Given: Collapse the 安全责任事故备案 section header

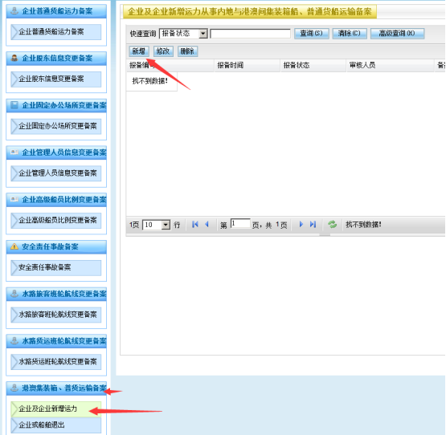Looking at the screenshot, I should [x=56, y=246].
